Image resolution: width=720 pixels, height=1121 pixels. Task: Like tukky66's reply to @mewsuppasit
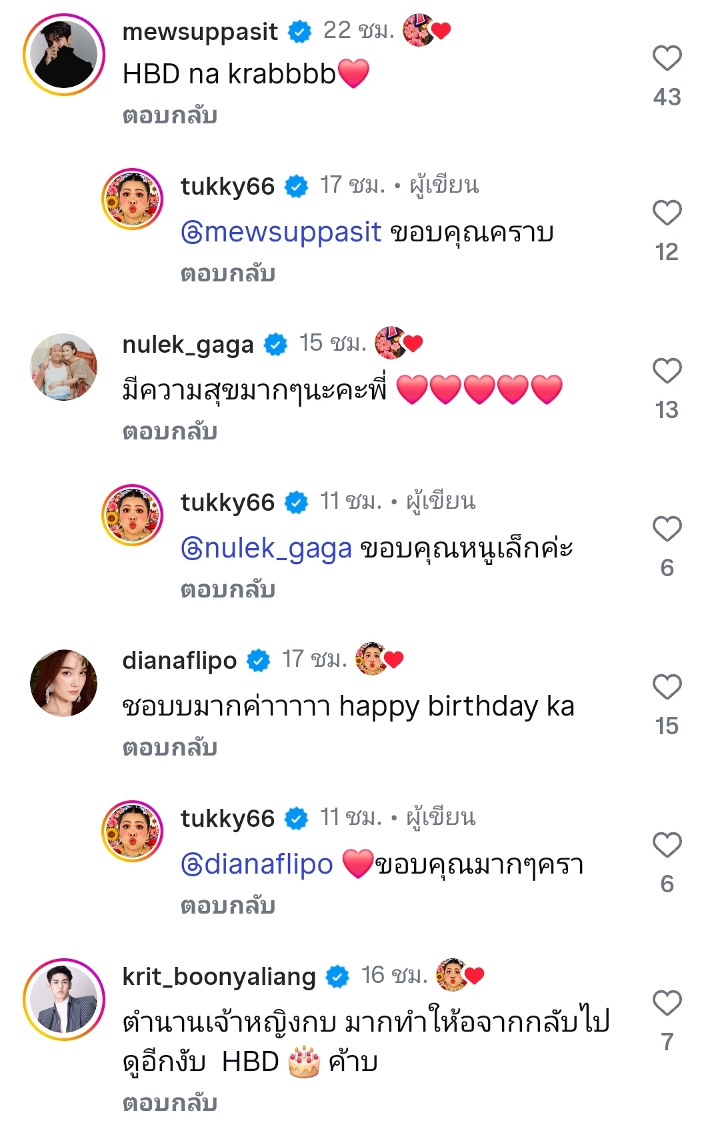(x=667, y=213)
